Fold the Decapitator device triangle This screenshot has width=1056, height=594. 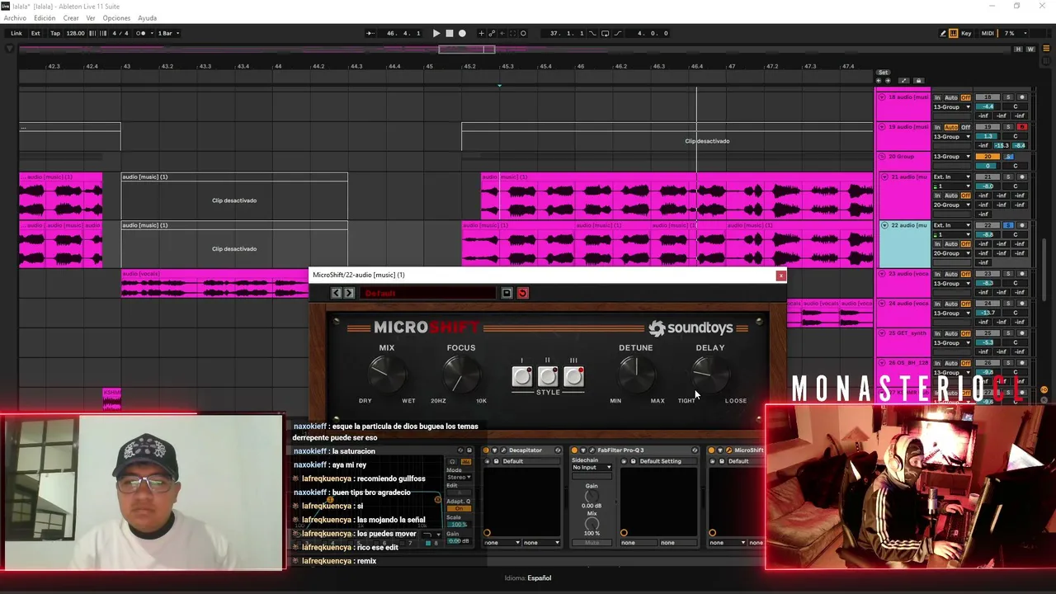click(495, 450)
